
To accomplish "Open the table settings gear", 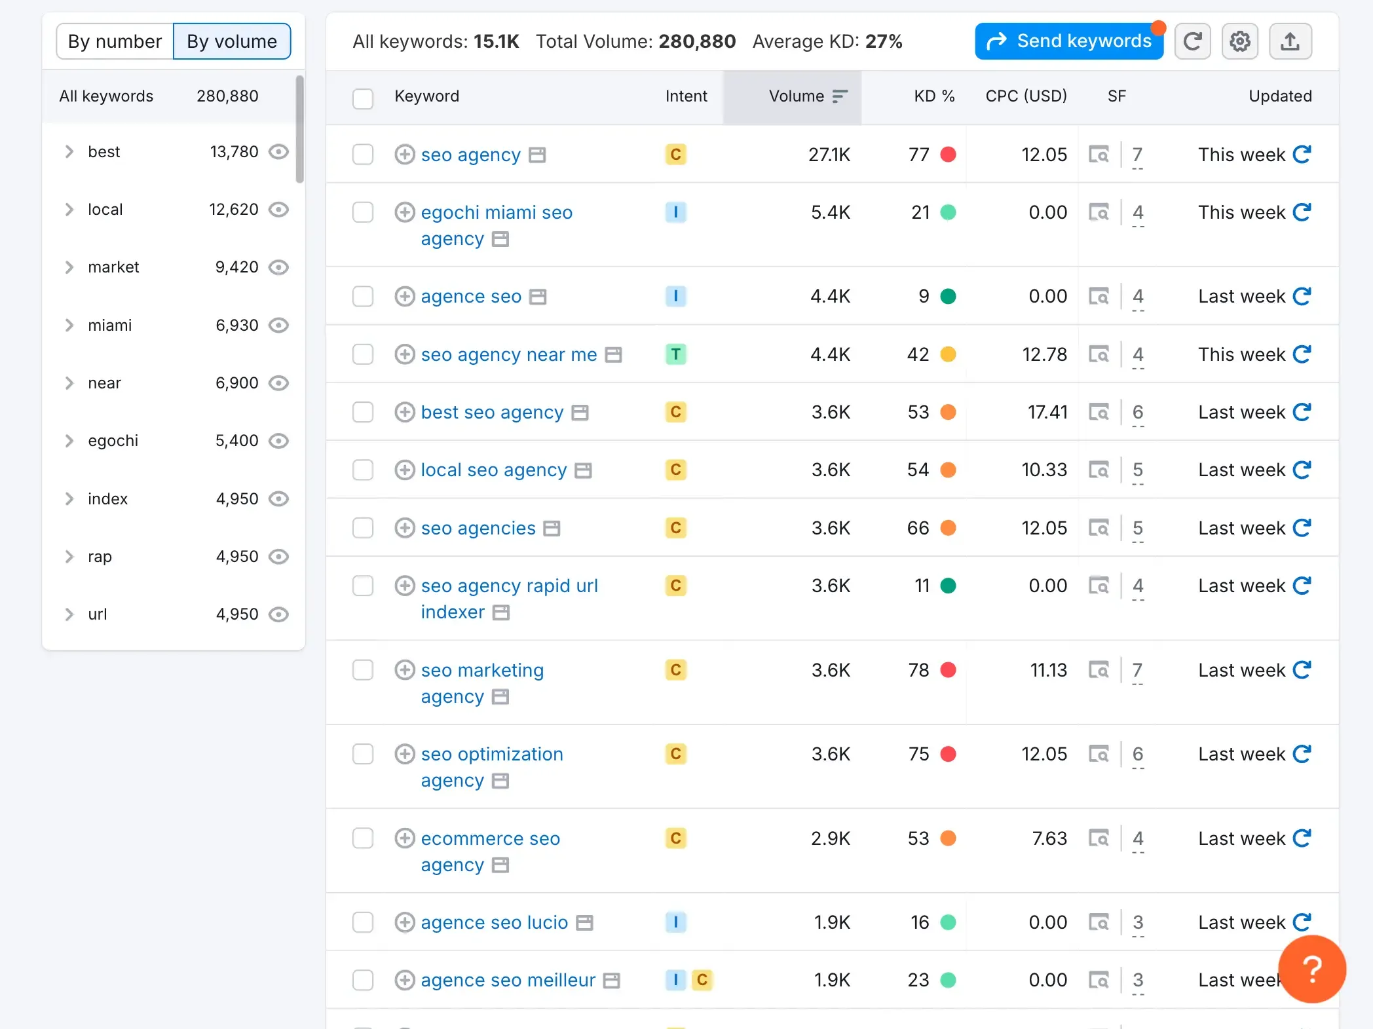I will click(1239, 41).
